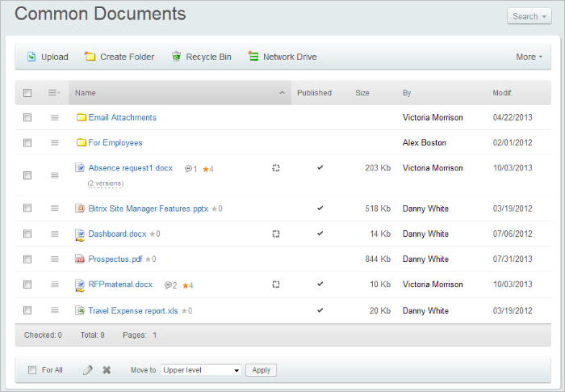Open the Search dropdown
Screen dimensions: 565x392
coord(529,16)
